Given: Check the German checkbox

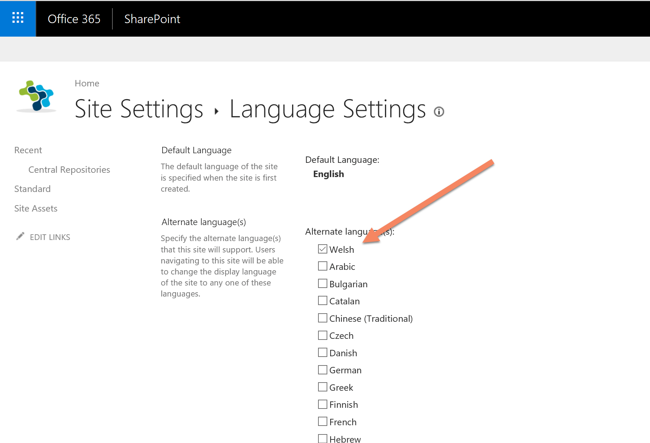Looking at the screenshot, I should point(322,369).
